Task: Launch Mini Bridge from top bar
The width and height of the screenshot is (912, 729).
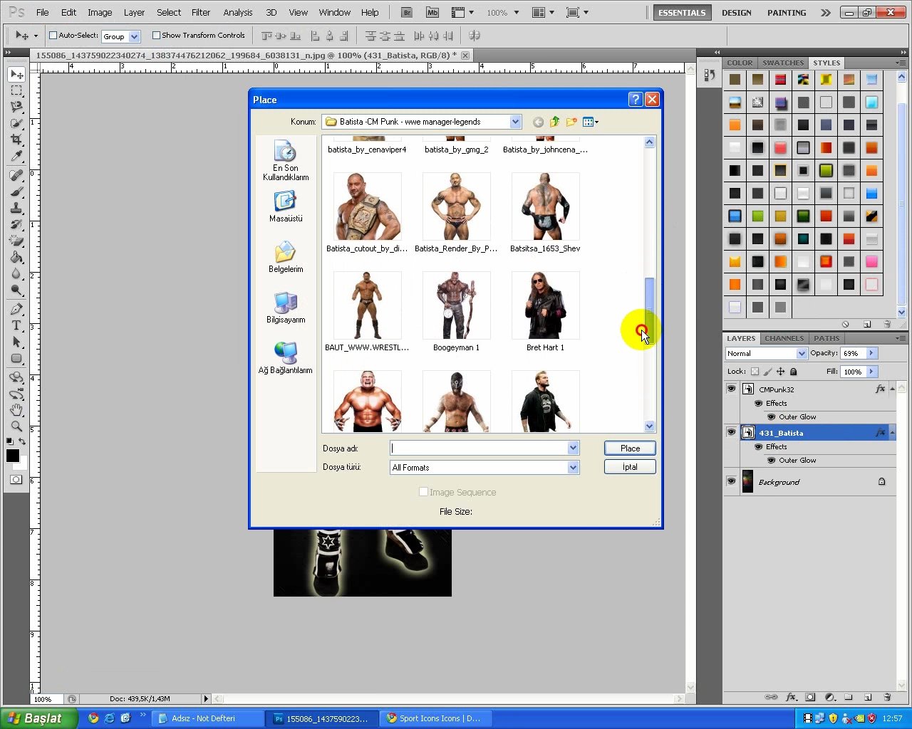Action: pyautogui.click(x=432, y=12)
